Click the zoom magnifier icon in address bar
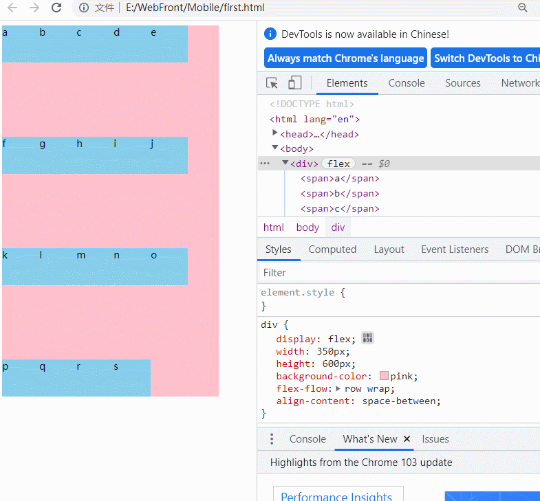Screen dimensions: 540x501 522,8
